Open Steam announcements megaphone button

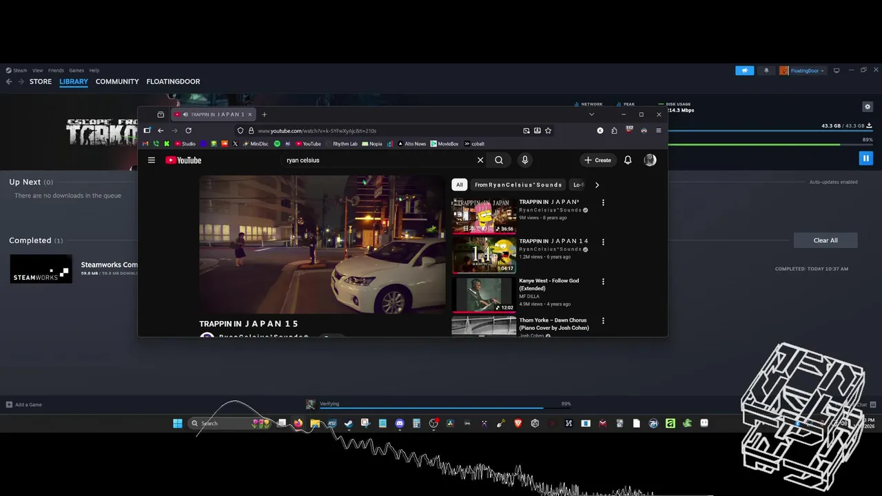click(745, 70)
